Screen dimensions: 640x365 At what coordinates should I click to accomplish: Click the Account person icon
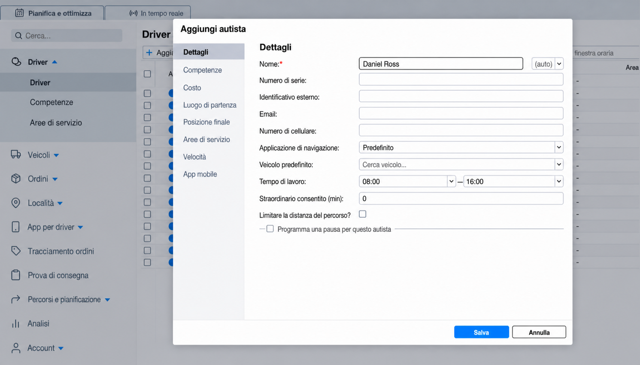[x=16, y=348]
